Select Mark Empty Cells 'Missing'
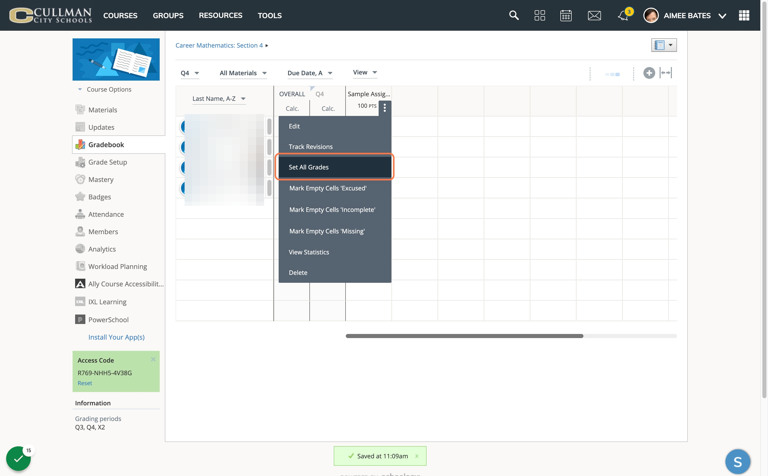Screen dimensions: 768x476 coord(335,231)
